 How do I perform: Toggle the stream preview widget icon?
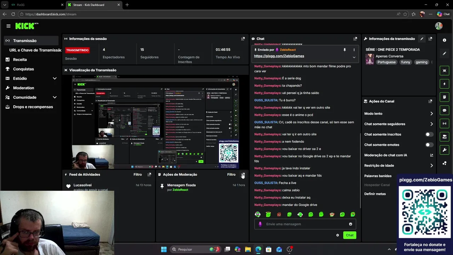pos(445,70)
